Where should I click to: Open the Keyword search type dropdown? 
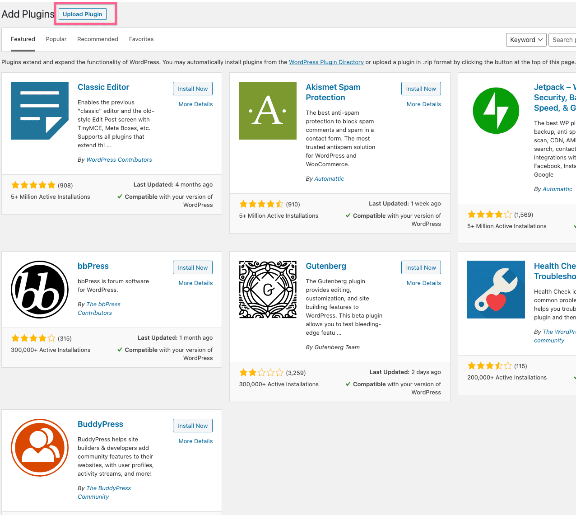click(526, 40)
